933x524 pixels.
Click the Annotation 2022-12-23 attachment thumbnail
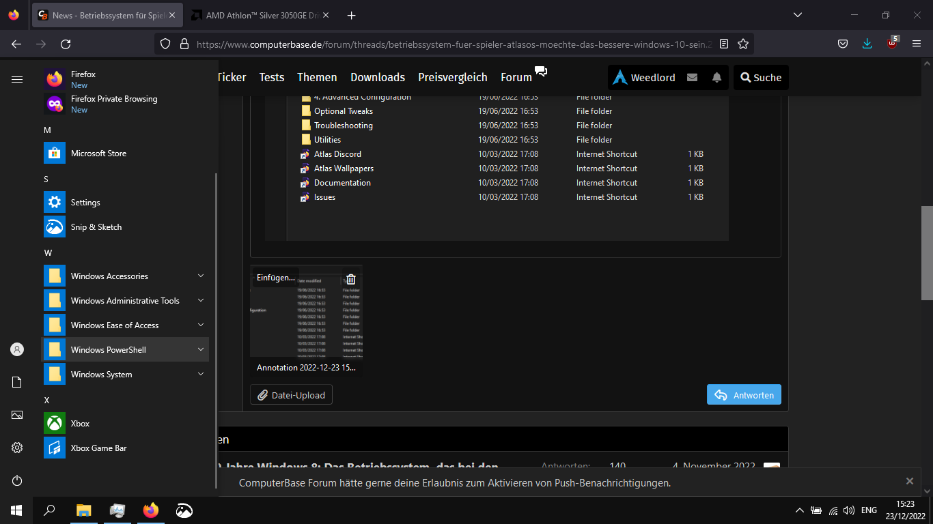306,321
